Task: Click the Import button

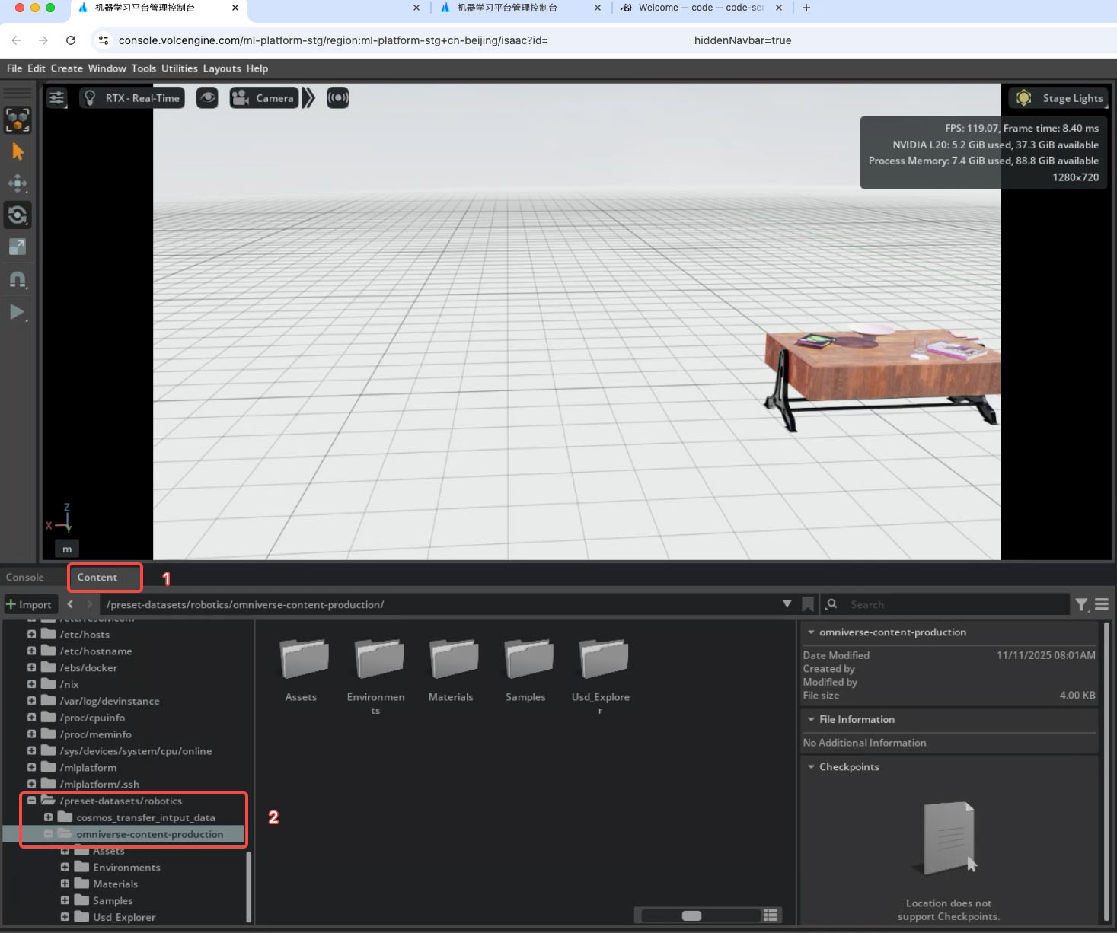Action: [x=29, y=604]
